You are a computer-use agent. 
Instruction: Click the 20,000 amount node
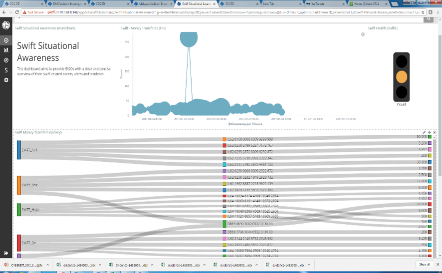click(x=430, y=204)
